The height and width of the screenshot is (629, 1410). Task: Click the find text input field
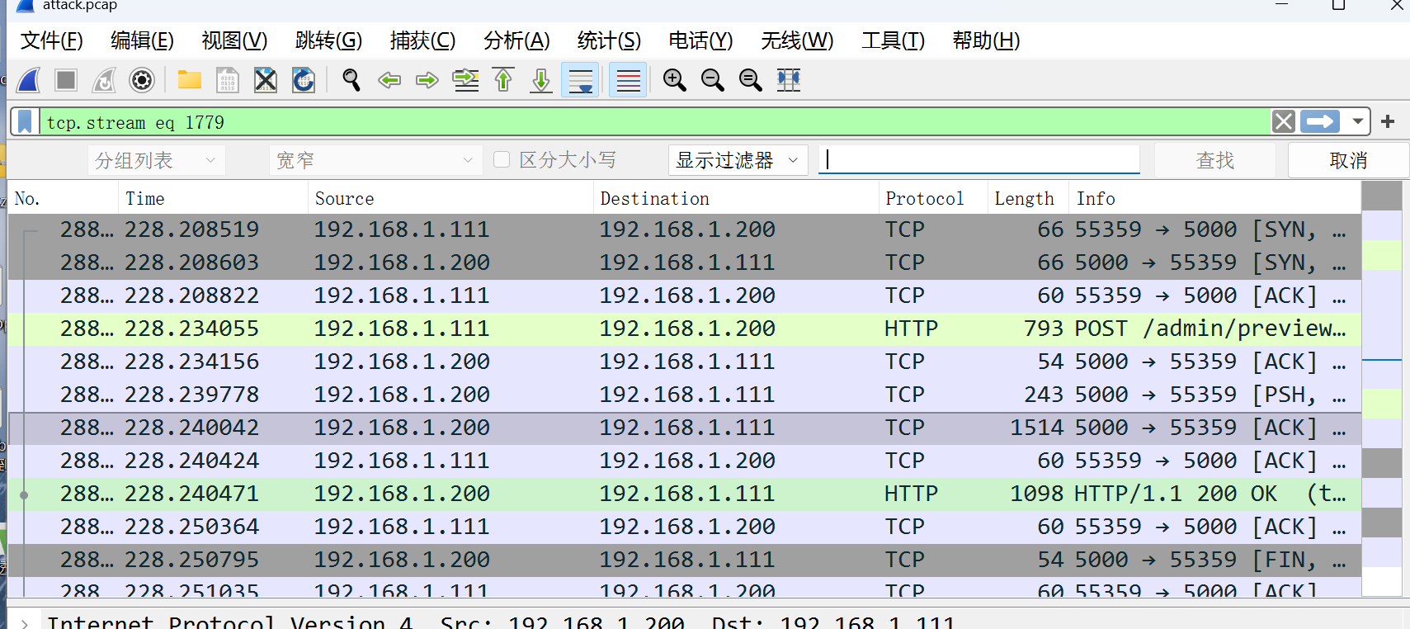tap(979, 159)
